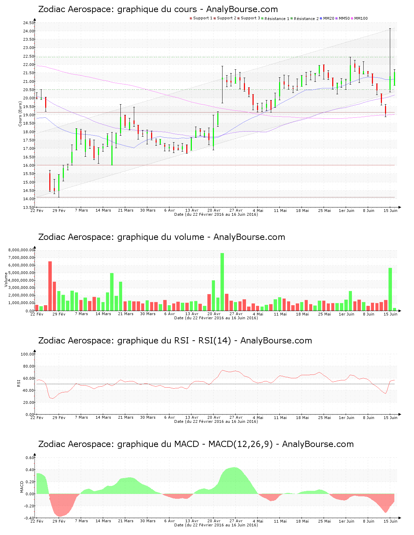
Task: Click the 'graphique du RSI - RSI(14)' title
Action: coord(175,341)
